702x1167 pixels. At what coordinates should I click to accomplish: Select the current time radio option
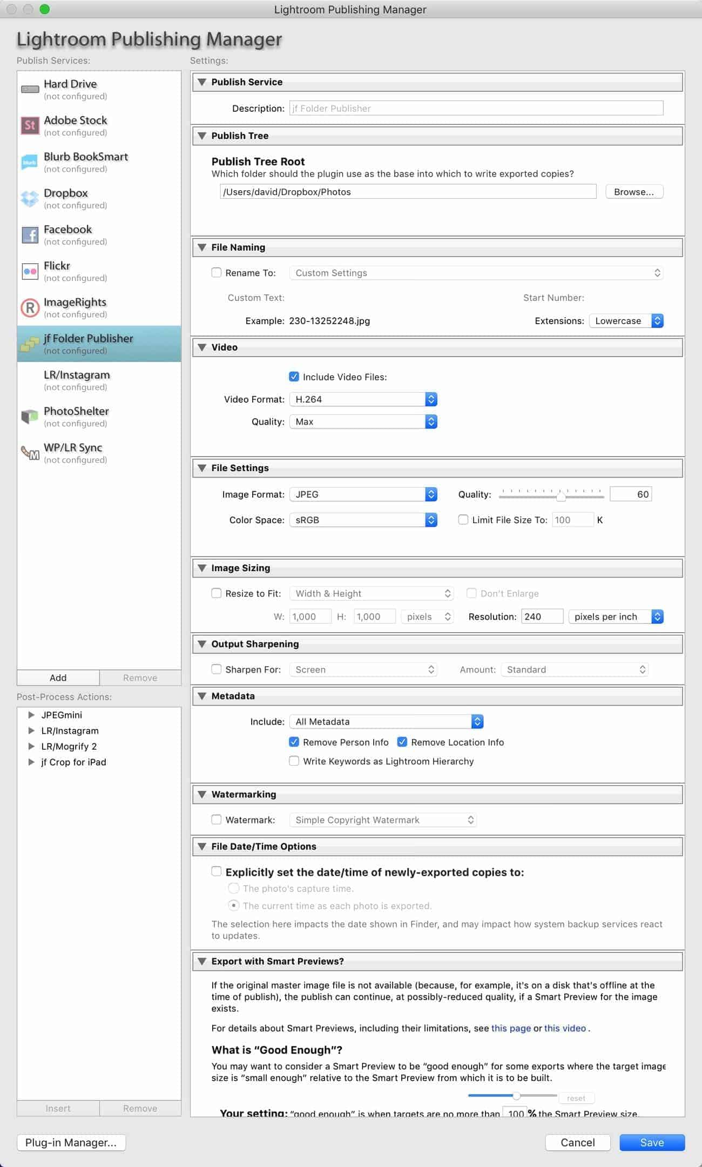coord(233,905)
